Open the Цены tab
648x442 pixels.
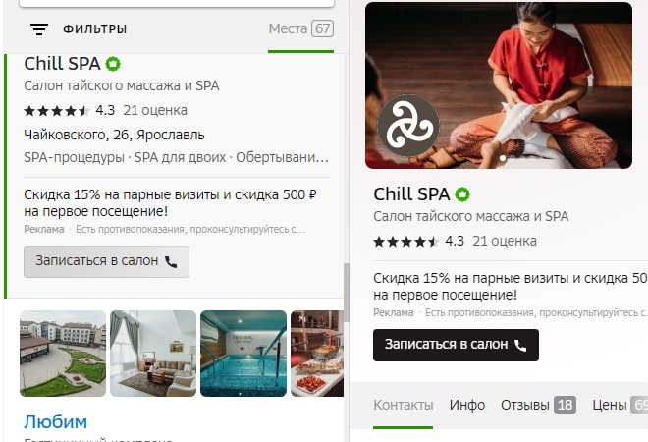[620, 405]
